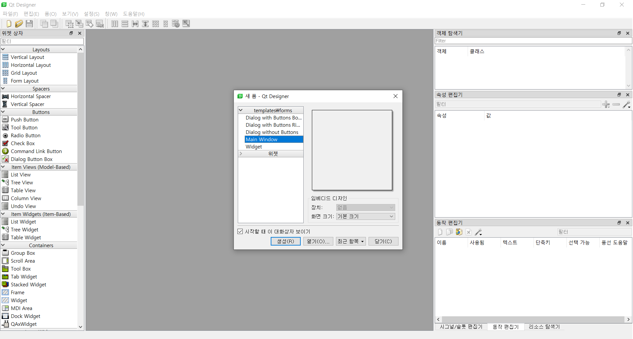The width and height of the screenshot is (633, 339).
Task: Click the property editor filter field
Action: pyautogui.click(x=517, y=104)
